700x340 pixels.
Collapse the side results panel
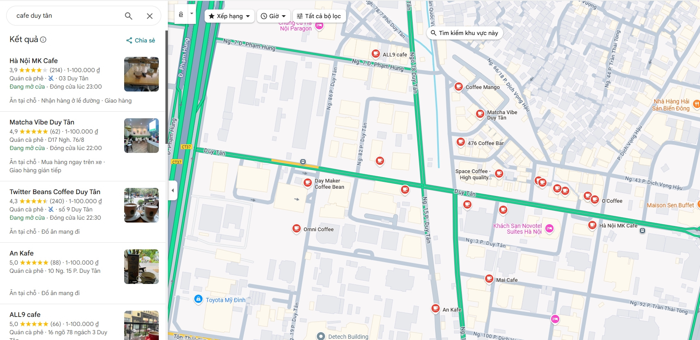[x=173, y=190]
